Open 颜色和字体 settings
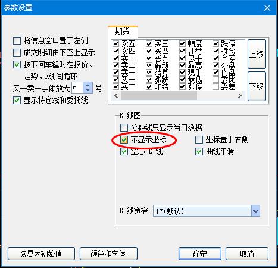278x268 pixels. (108, 254)
